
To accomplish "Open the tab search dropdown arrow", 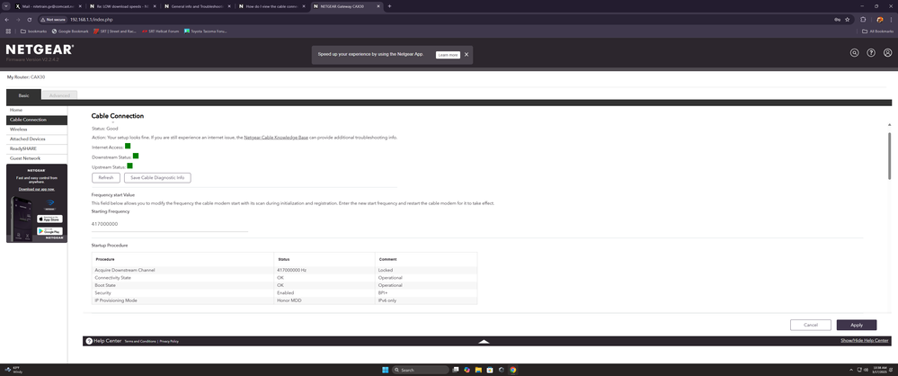I will click(6, 5).
